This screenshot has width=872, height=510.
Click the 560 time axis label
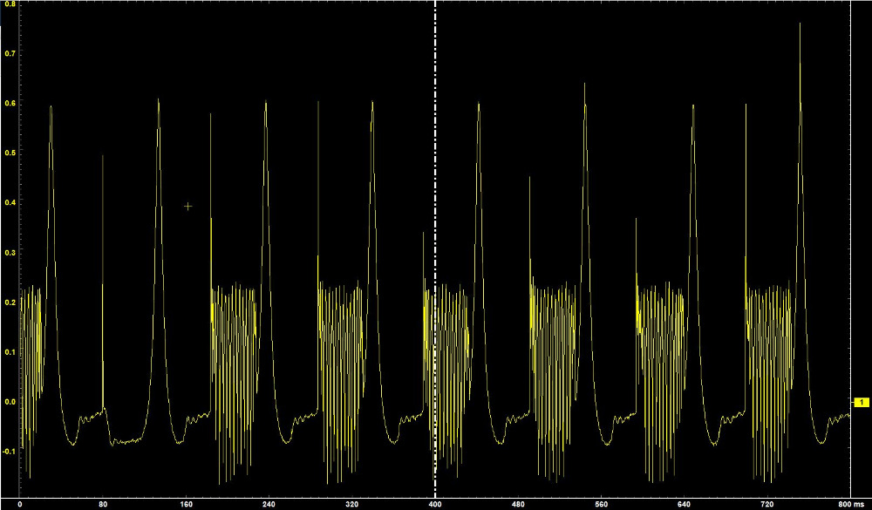pyautogui.click(x=601, y=504)
